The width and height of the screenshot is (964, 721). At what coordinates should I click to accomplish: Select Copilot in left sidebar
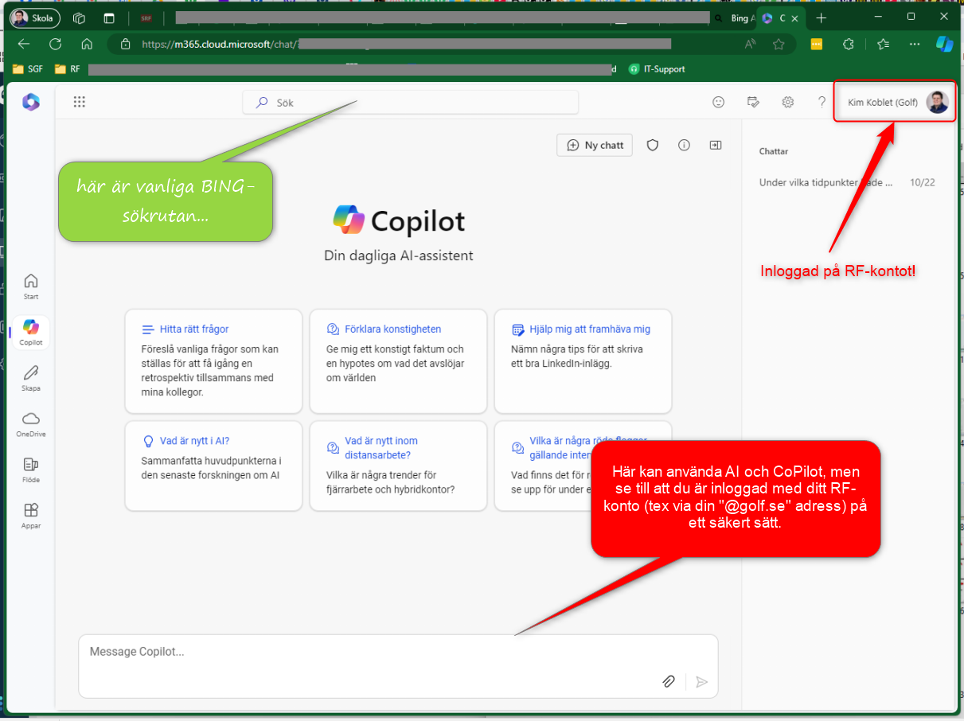31,332
